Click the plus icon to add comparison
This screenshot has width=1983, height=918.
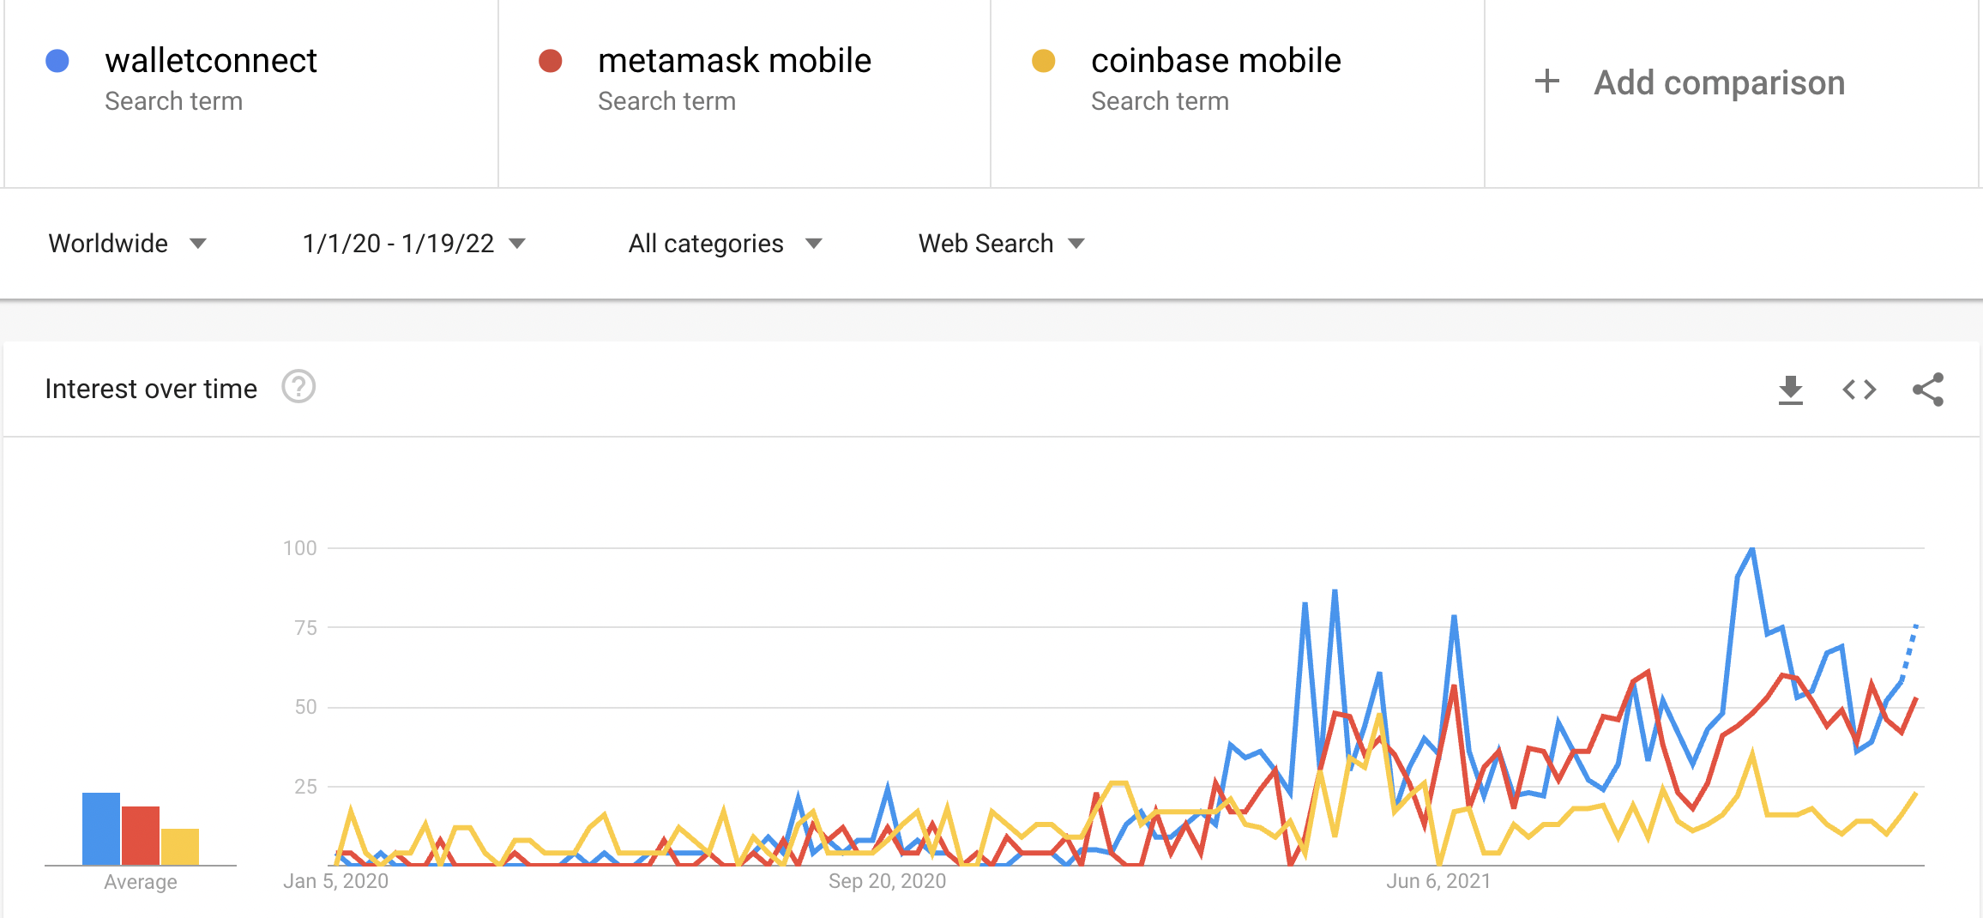coord(1546,82)
